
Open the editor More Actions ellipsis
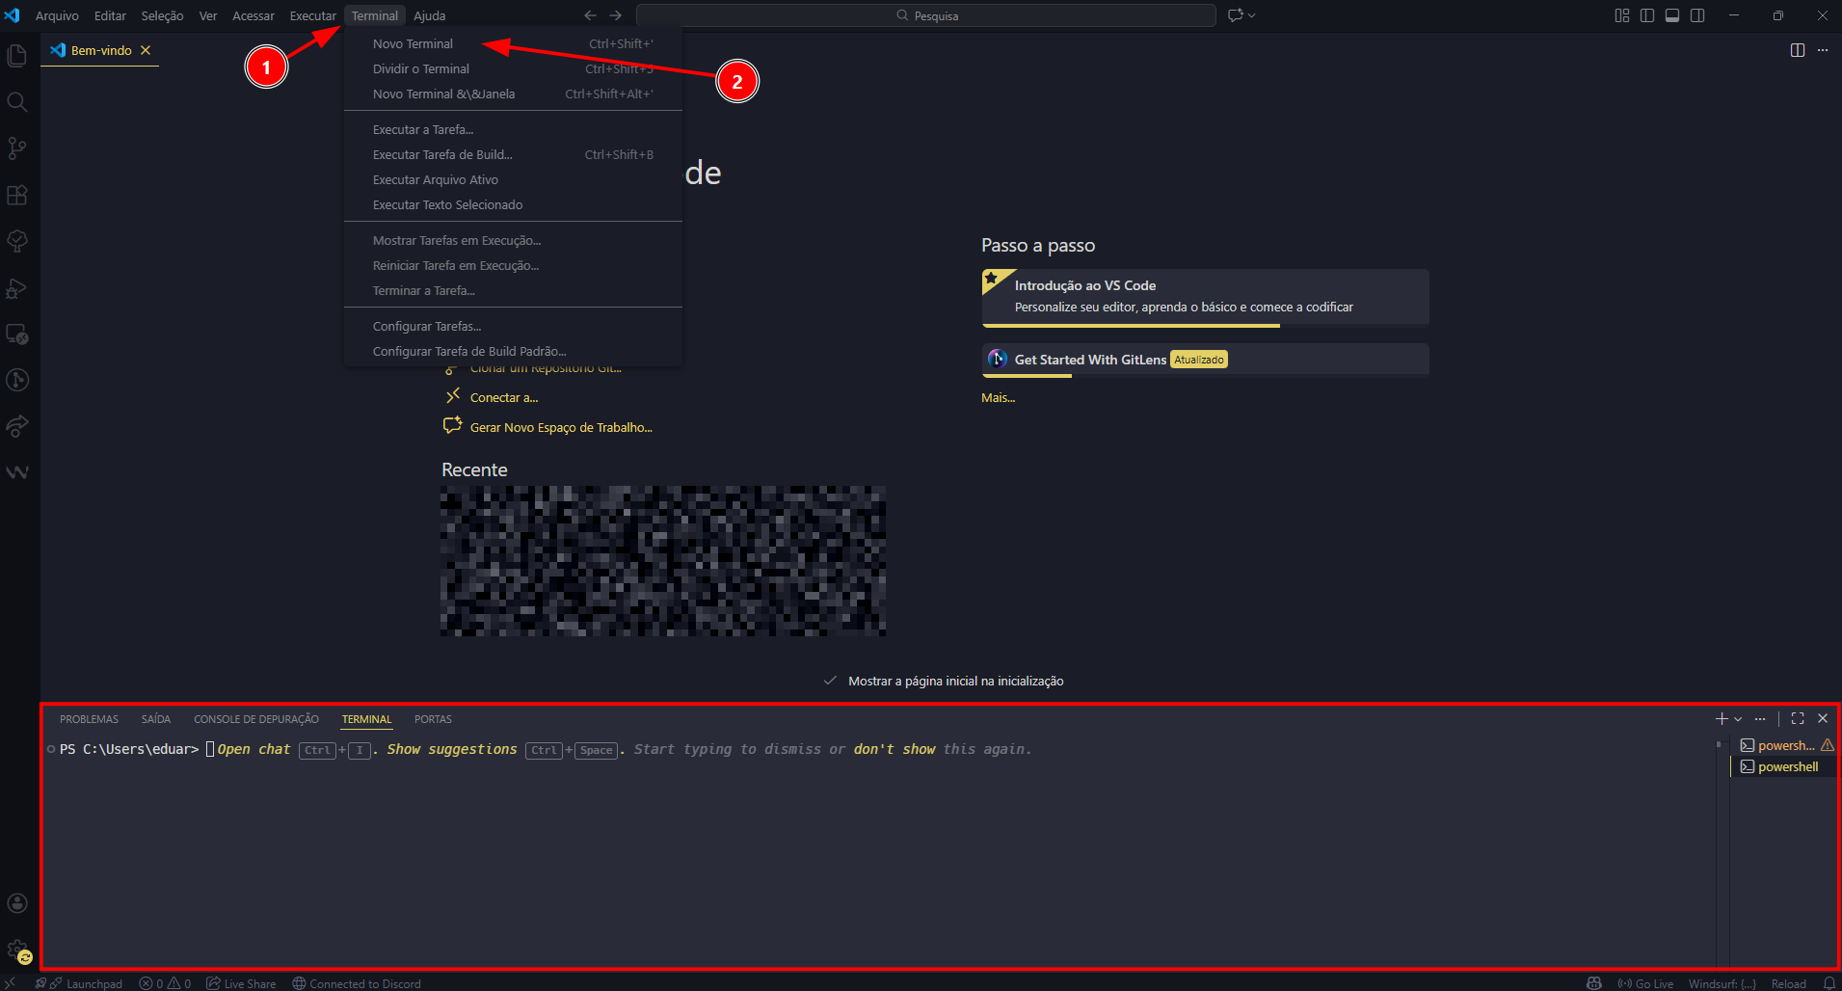click(1823, 50)
